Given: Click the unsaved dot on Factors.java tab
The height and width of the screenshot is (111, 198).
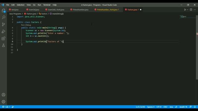Looking at the screenshot, I should tap(140, 10).
